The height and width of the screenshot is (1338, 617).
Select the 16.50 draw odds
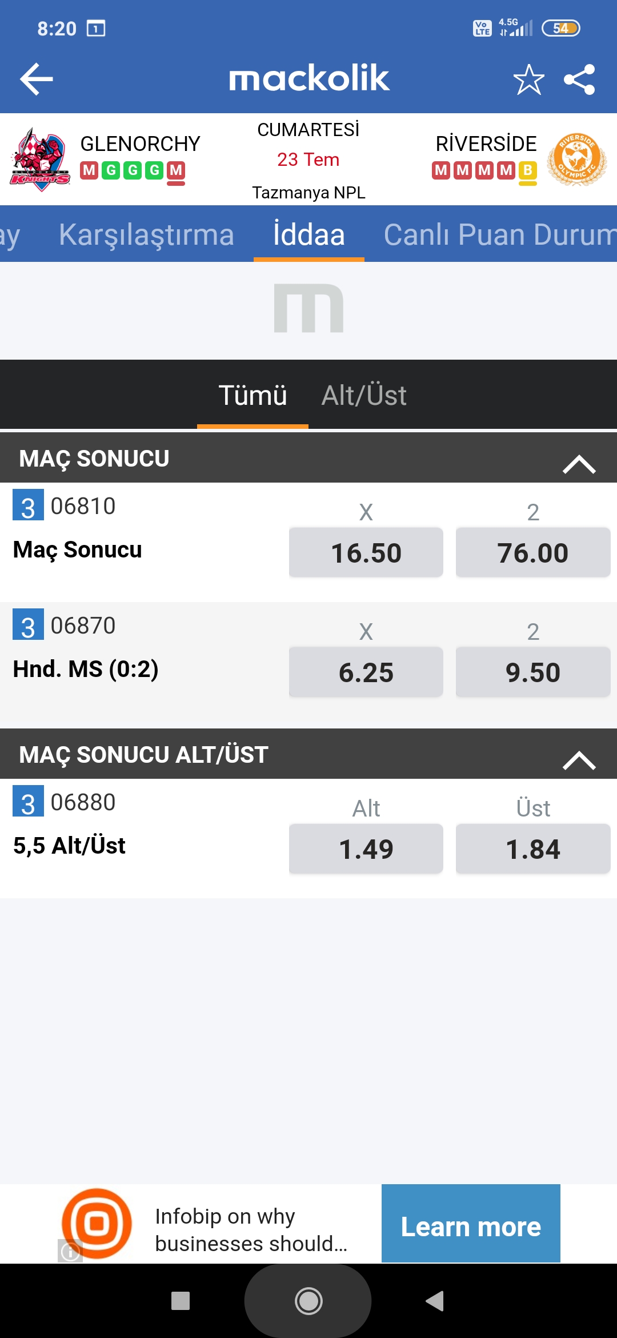366,552
